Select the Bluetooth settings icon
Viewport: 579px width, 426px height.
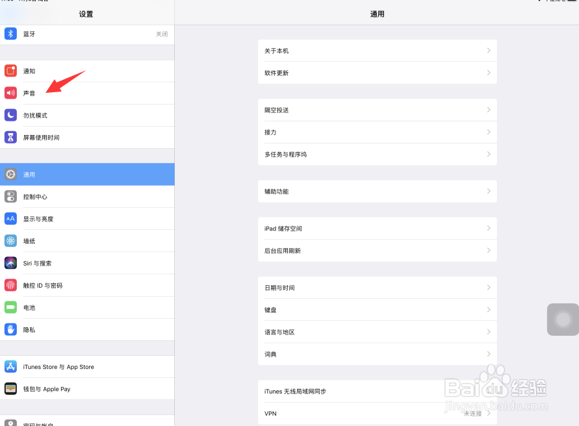tap(10, 33)
